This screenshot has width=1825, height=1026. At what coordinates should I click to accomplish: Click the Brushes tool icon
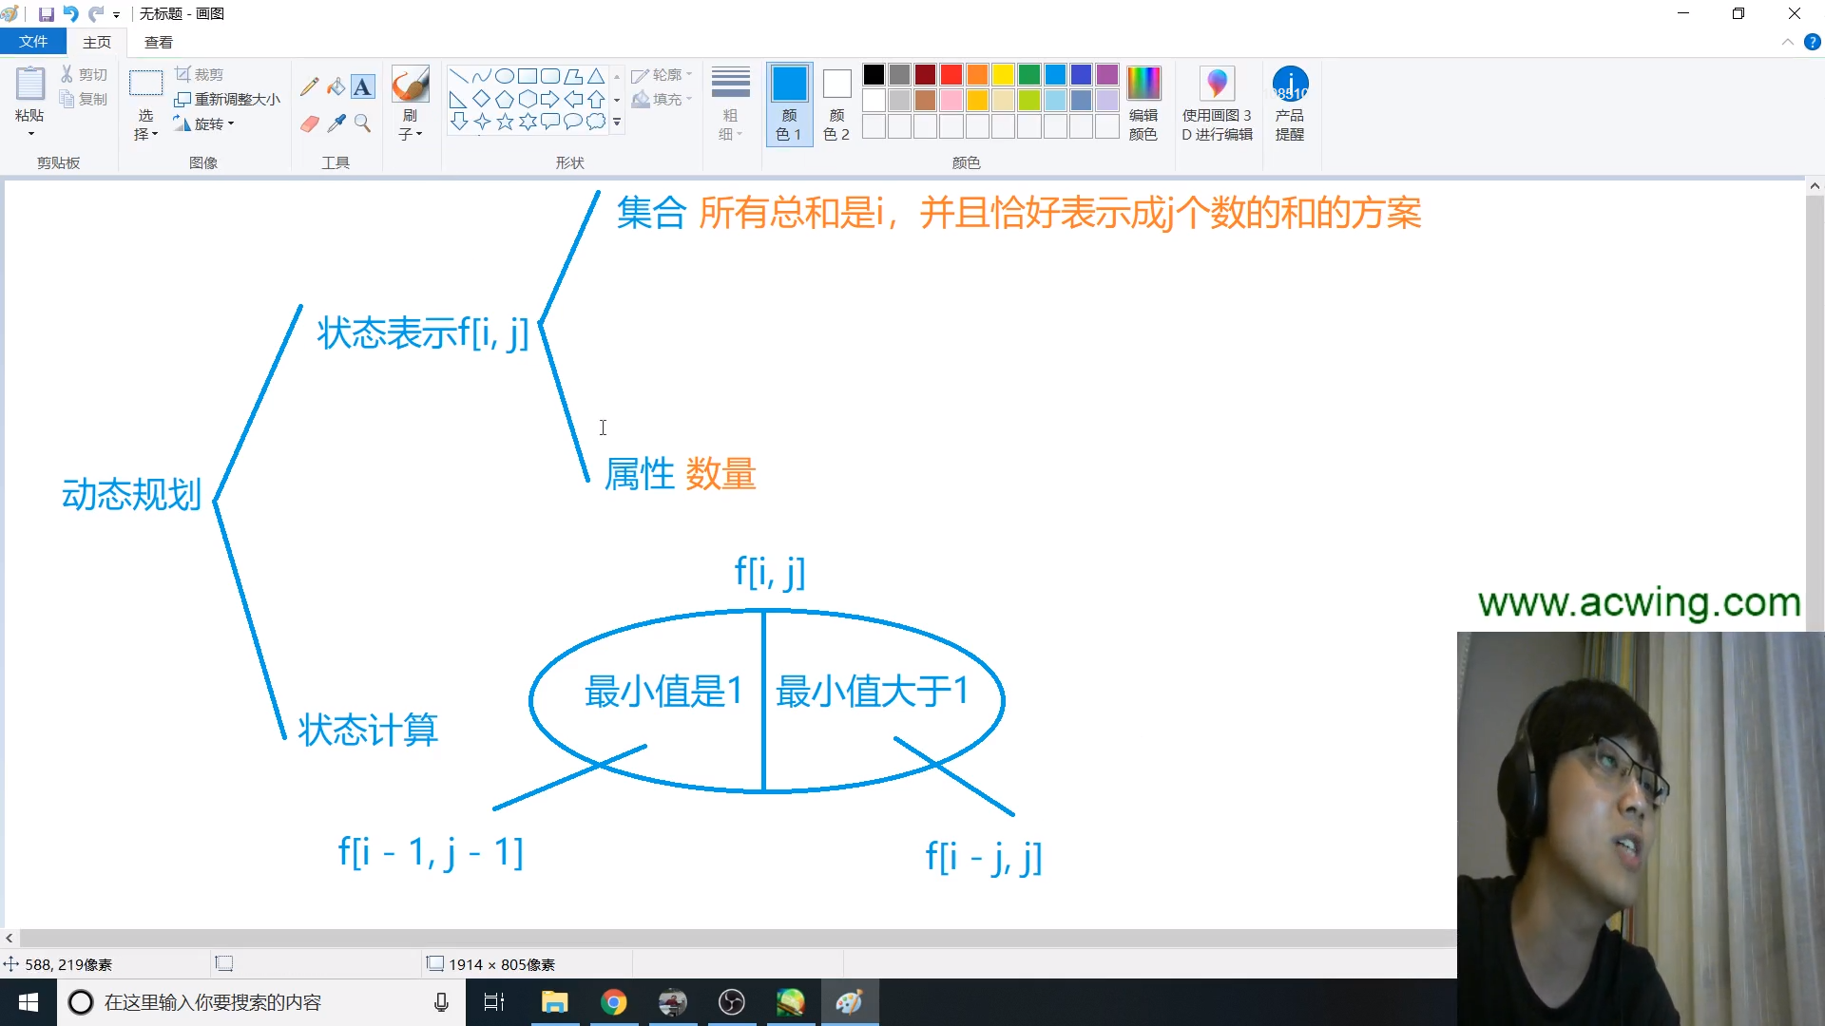tap(411, 85)
